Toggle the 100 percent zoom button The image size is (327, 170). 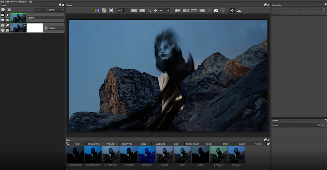pos(134,11)
